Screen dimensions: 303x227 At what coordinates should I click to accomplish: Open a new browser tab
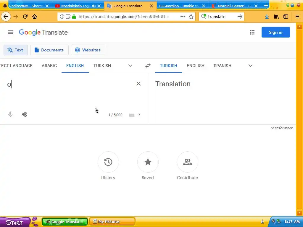[x=266, y=6]
